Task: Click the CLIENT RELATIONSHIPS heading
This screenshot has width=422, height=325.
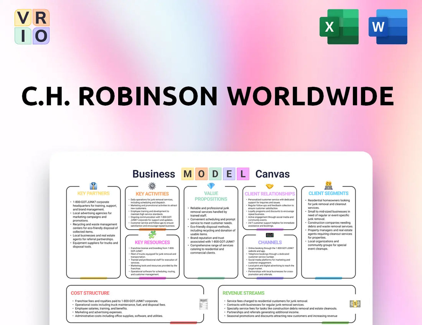Action: pos(270,194)
